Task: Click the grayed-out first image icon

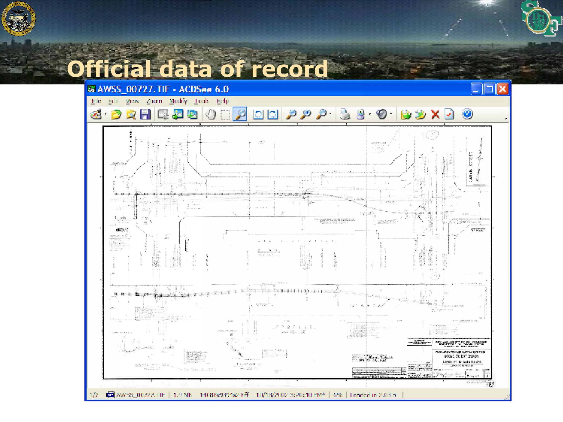Action: pos(163,114)
